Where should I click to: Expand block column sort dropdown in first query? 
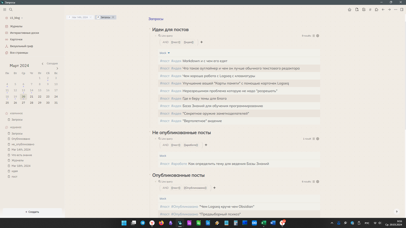click(169, 53)
